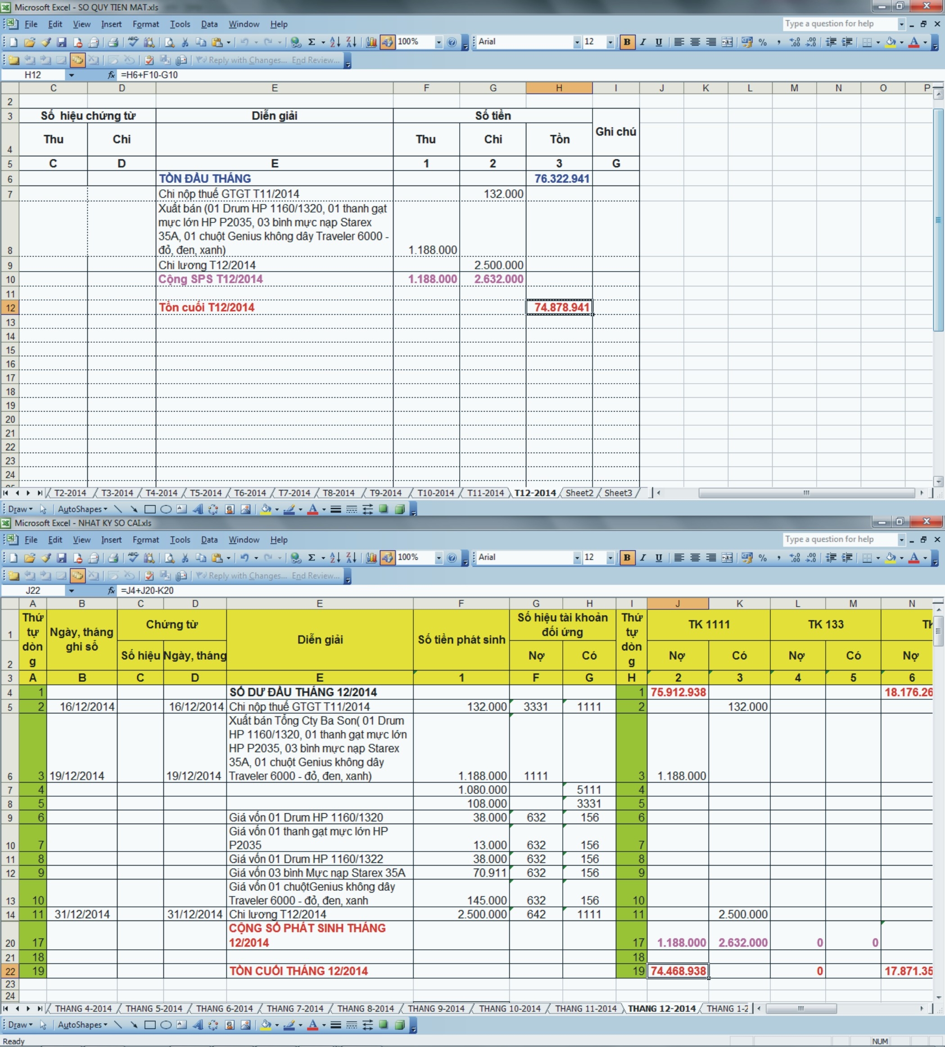Viewport: 945px width, 1047px height.
Task: Click Merge and Center icon in top window
Action: click(x=727, y=42)
